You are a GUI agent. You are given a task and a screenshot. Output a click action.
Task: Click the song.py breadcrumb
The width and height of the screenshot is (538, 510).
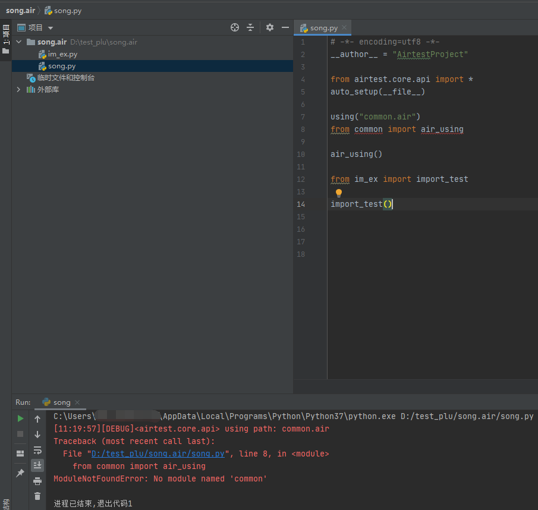[63, 11]
